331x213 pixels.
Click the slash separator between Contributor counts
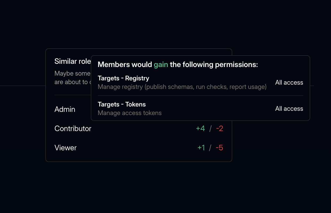pyautogui.click(x=210, y=128)
